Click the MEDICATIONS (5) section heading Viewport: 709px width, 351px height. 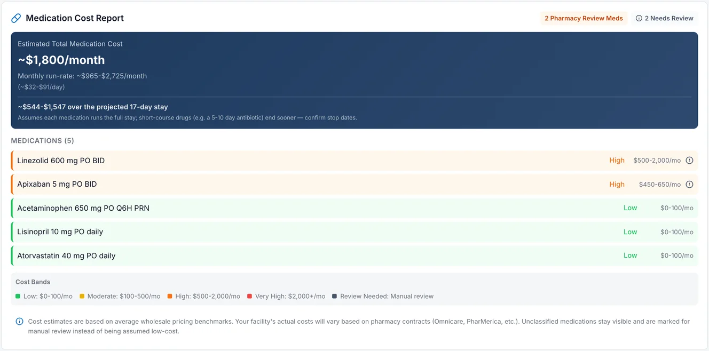pyautogui.click(x=43, y=141)
